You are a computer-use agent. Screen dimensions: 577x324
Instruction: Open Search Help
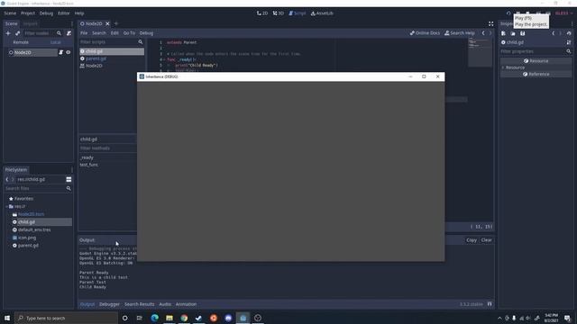tap(460, 33)
